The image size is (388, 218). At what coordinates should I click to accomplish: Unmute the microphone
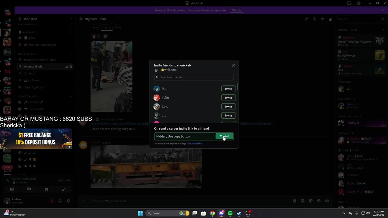click(x=52, y=201)
